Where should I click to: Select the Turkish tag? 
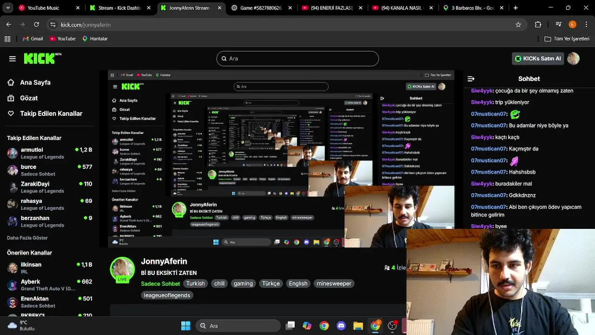tap(195, 283)
